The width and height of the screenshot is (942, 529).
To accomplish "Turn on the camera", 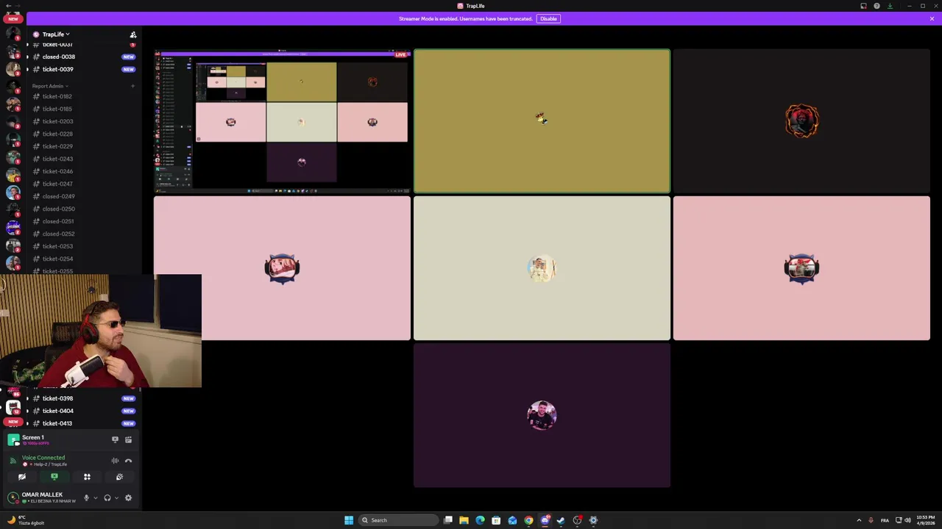I will (x=22, y=477).
